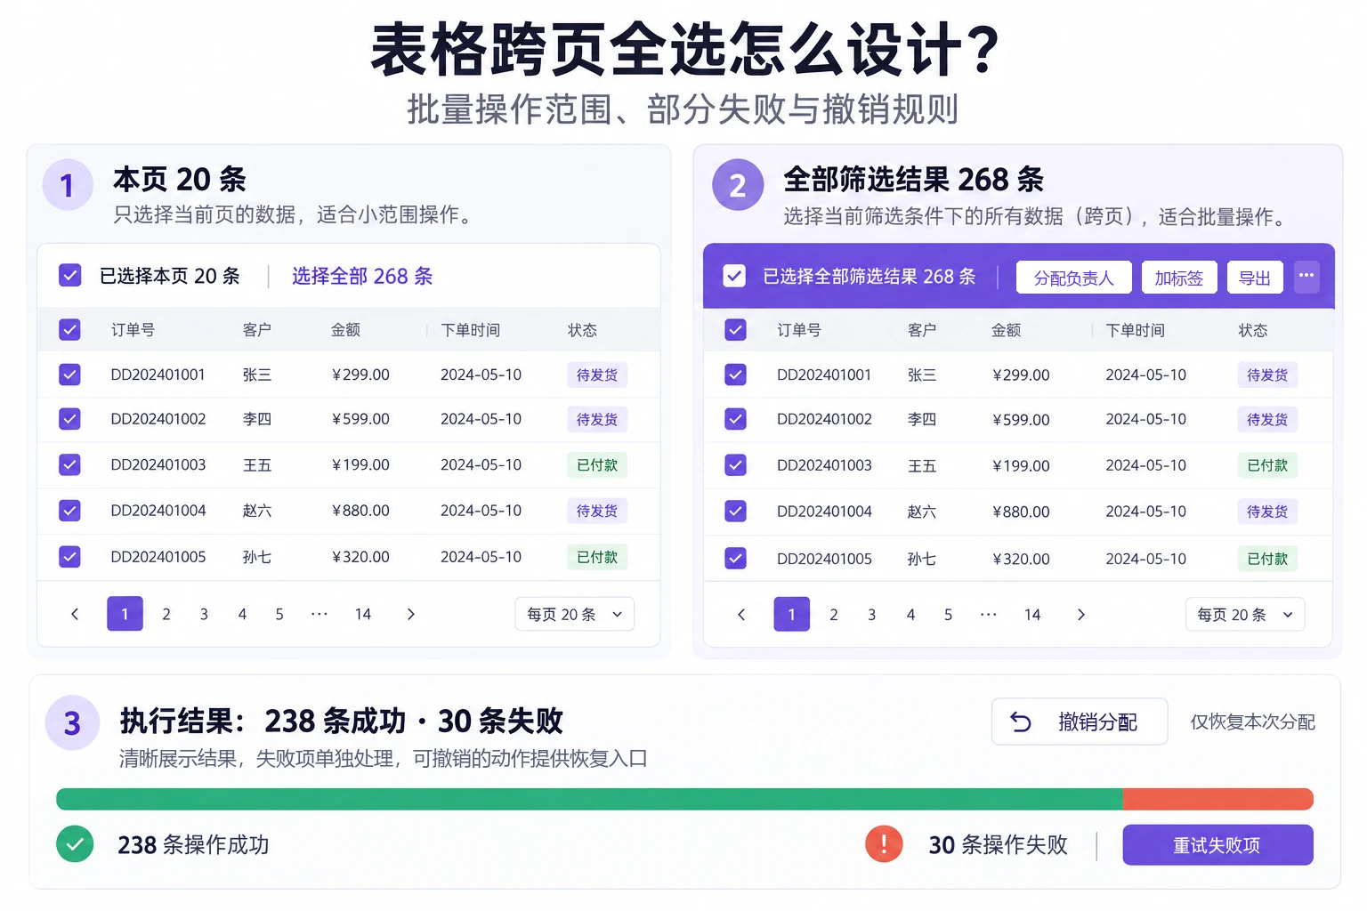
Task: Select page 14 in left table pagination
Action: click(x=362, y=614)
